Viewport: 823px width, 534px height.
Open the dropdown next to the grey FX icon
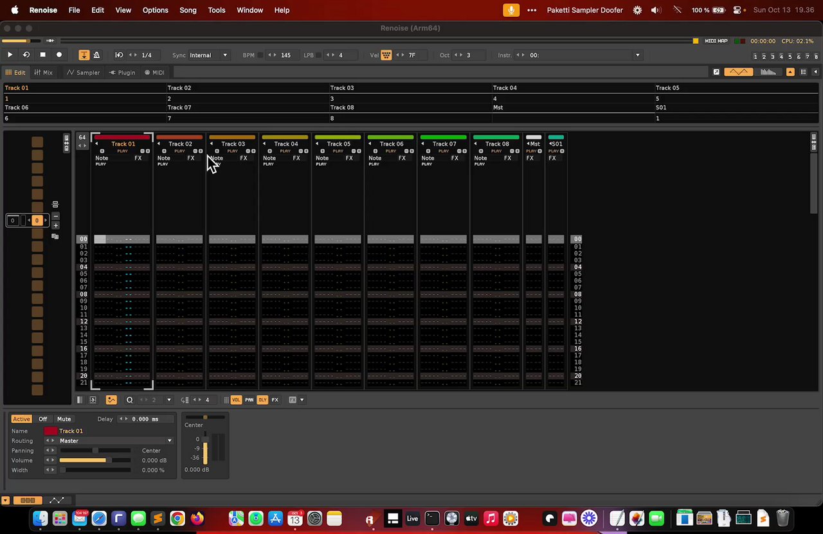tap(302, 400)
